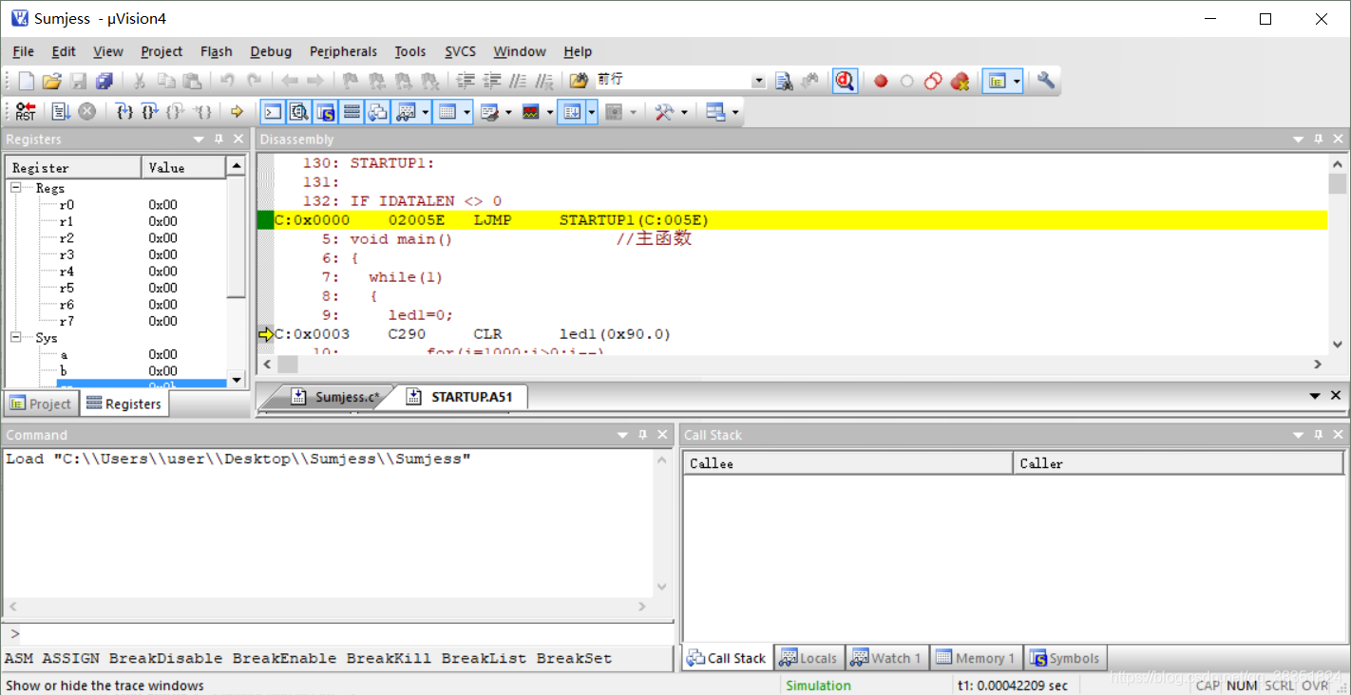Click the Toolbox hammer icon
This screenshot has width=1351, height=695.
point(664,112)
